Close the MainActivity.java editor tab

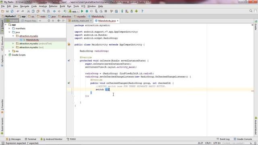coord(117,21)
